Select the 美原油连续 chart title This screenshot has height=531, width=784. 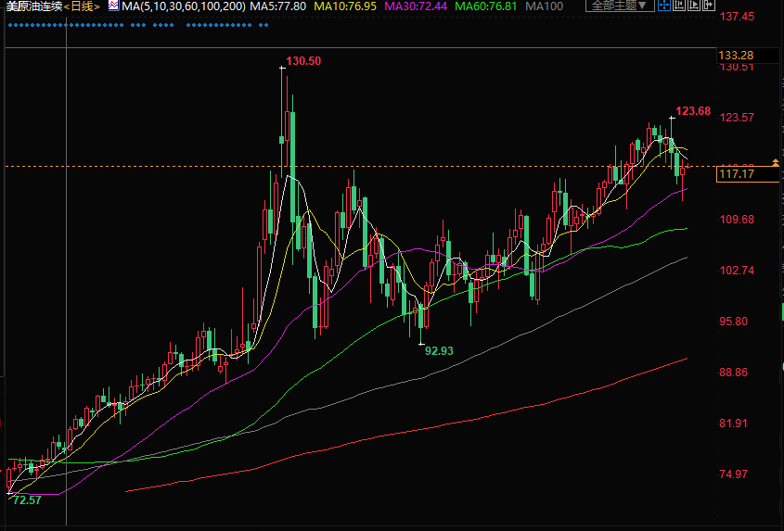point(35,6)
